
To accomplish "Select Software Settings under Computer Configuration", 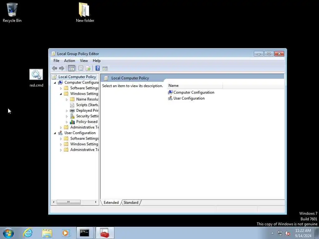I will (x=84, y=88).
